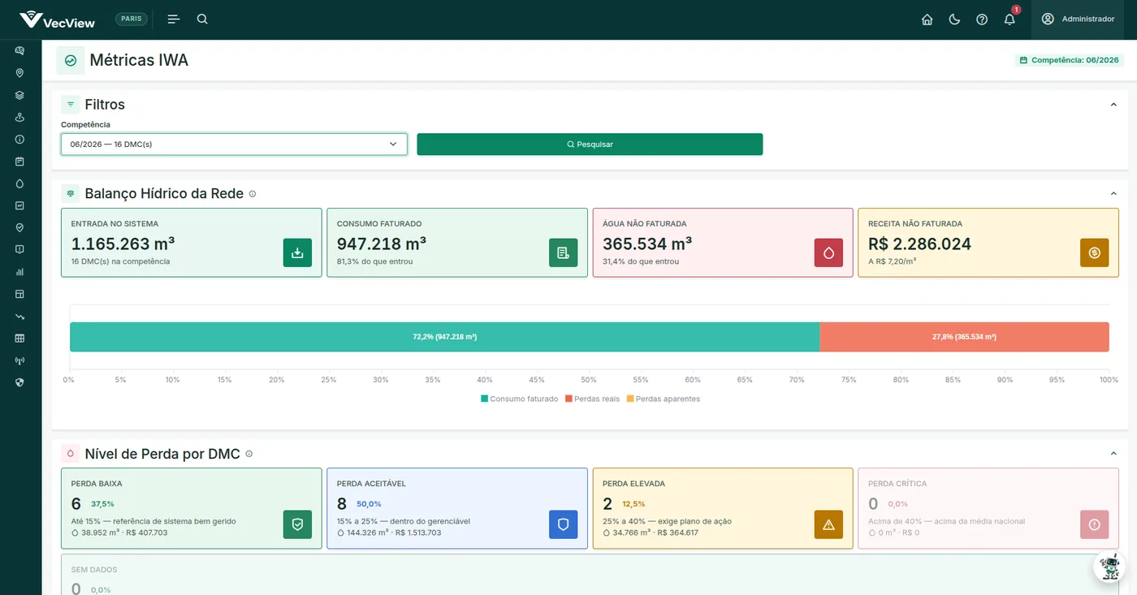Screen dimensions: 1137x595
Task: Toggle Perdas aparentes legend entry
Action: (x=663, y=399)
